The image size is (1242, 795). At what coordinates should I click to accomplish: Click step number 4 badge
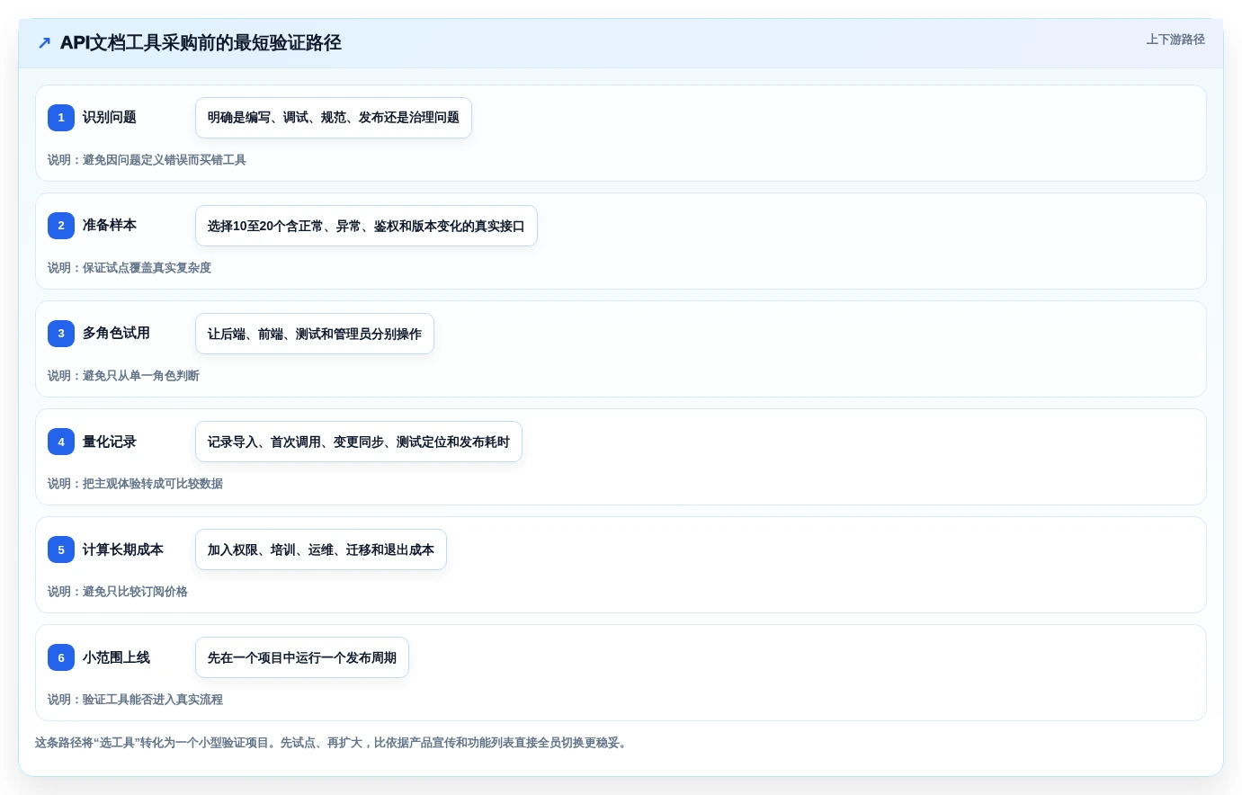pos(61,442)
